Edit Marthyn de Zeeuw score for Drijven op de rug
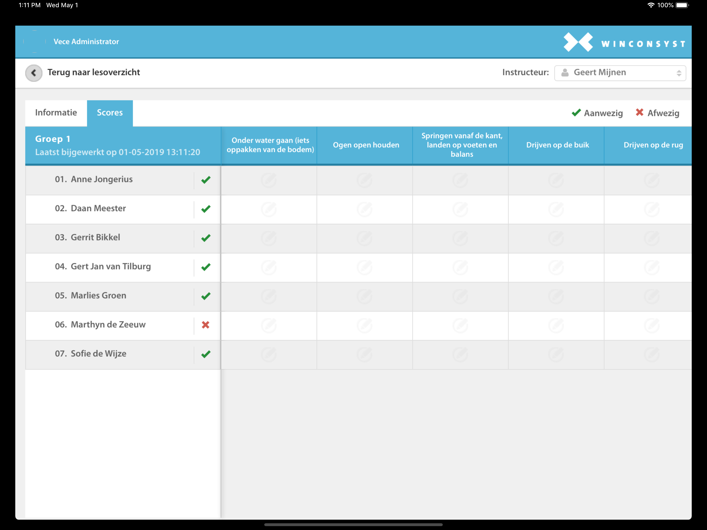 point(652,325)
